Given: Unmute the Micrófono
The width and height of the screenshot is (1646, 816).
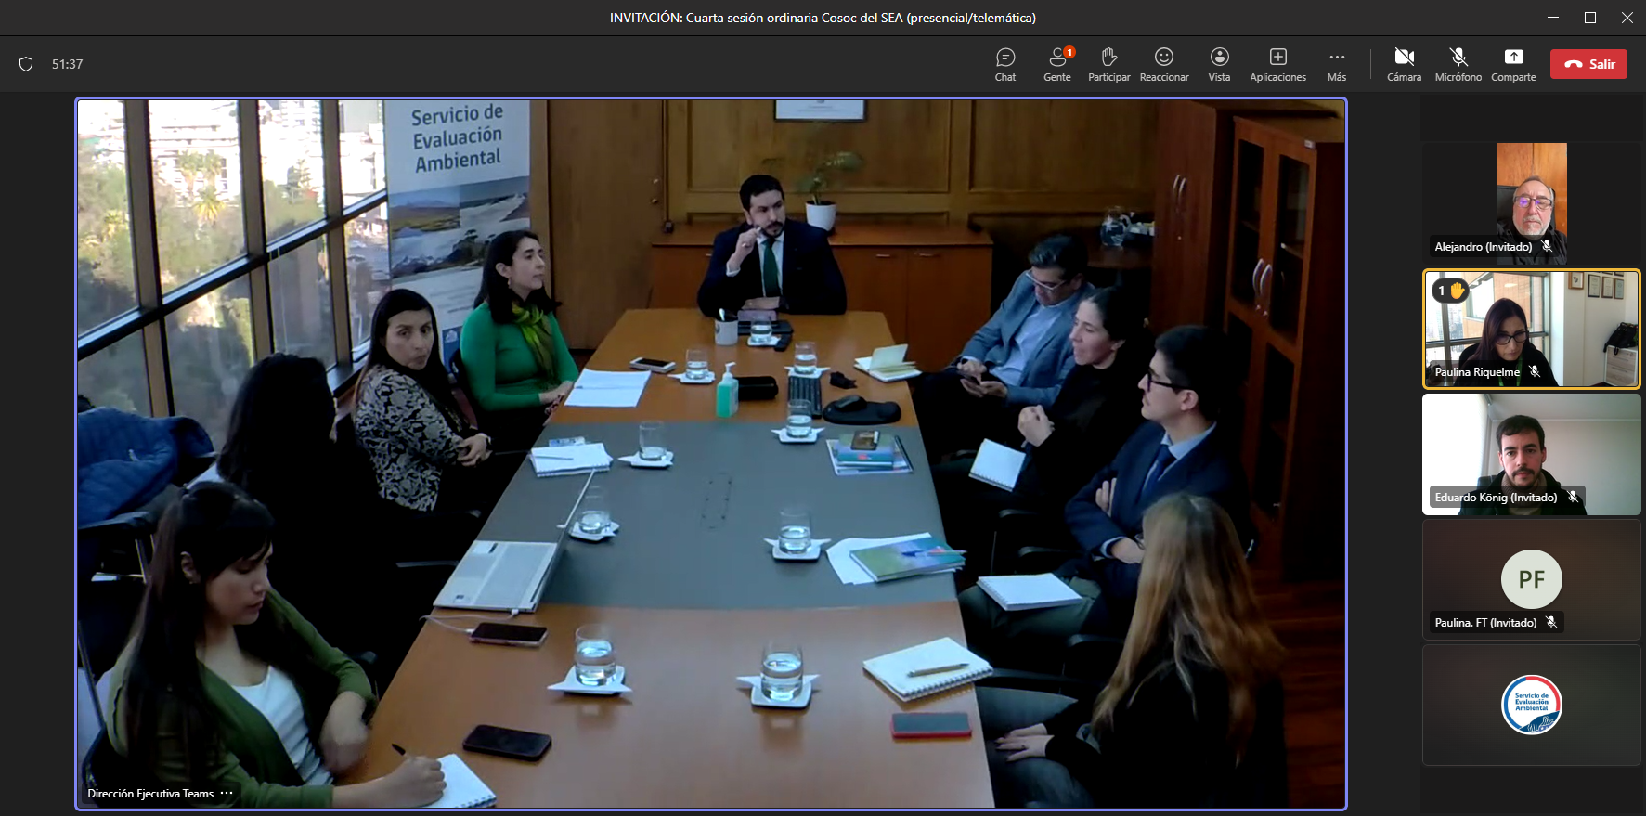Looking at the screenshot, I should coord(1458,64).
